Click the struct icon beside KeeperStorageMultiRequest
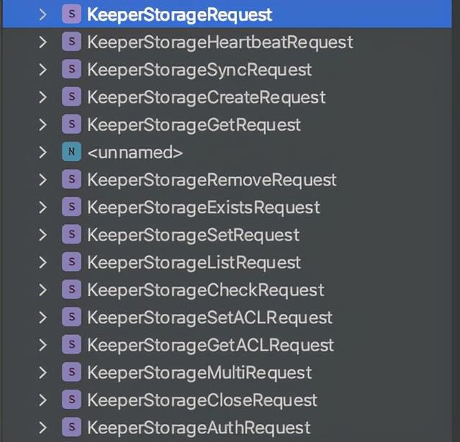The image size is (460, 442). click(x=71, y=372)
